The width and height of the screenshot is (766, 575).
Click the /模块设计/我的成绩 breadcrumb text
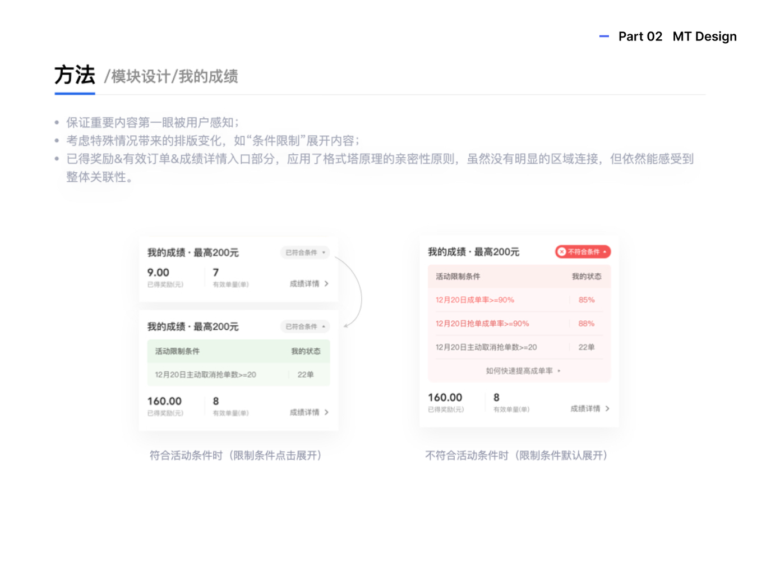171,76
